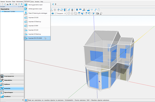Viewport: 155px width, 102px height.
Task: Choose Exporteer EPA NTA 8800
Action: click(37, 38)
